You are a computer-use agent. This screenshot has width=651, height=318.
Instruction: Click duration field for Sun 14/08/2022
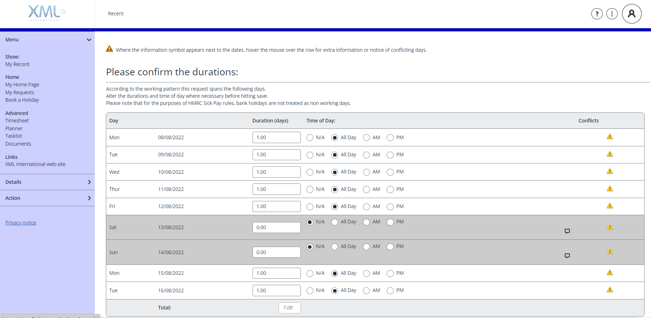tap(276, 252)
